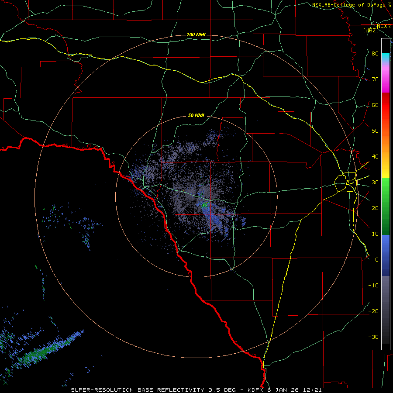Screen dimensions: 393x393
Task: Click the KDFX radar site identifier in caption
Action: click(x=255, y=390)
